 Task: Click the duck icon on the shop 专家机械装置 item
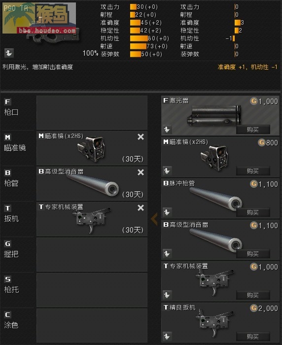167,295
